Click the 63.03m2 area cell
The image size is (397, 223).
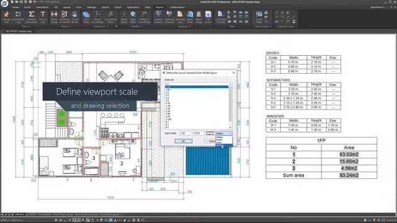point(349,154)
